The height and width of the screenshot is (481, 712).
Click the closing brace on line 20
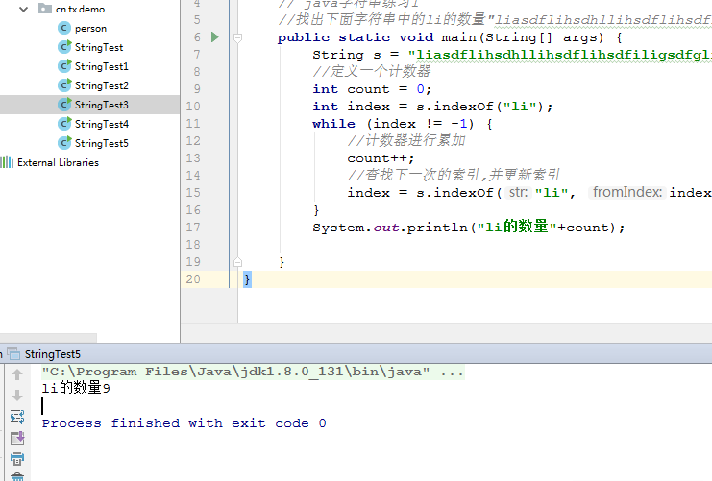(x=247, y=279)
